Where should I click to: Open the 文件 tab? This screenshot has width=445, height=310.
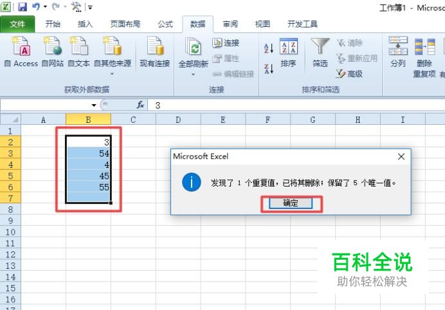click(x=17, y=24)
